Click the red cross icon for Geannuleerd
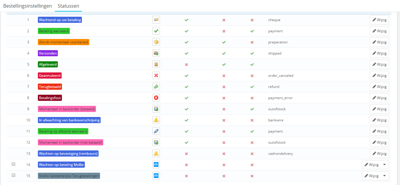Screen dimensions: 400x185 [156, 76]
